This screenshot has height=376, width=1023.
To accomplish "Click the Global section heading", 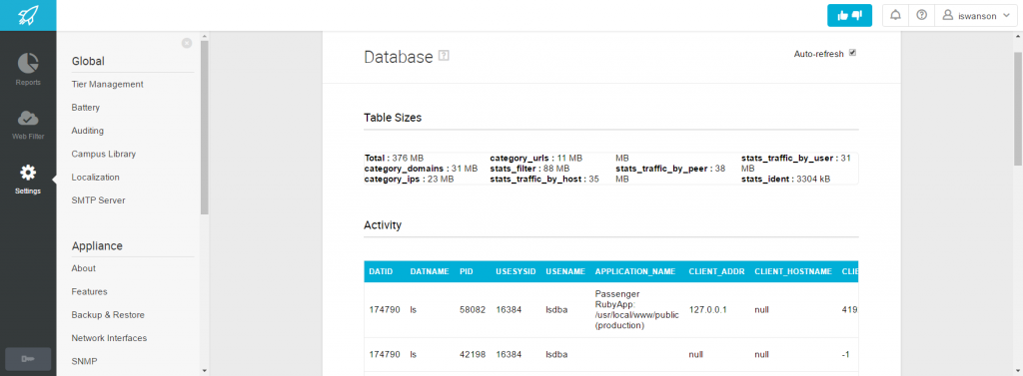I will [88, 61].
